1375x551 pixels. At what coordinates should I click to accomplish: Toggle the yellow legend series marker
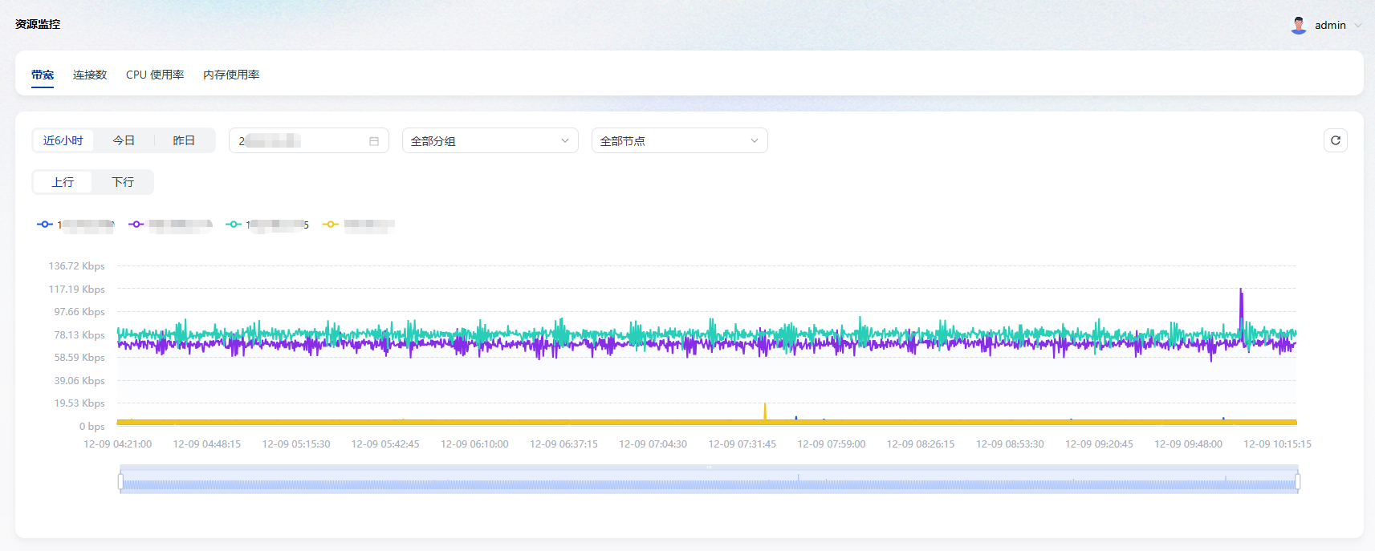pyautogui.click(x=331, y=225)
